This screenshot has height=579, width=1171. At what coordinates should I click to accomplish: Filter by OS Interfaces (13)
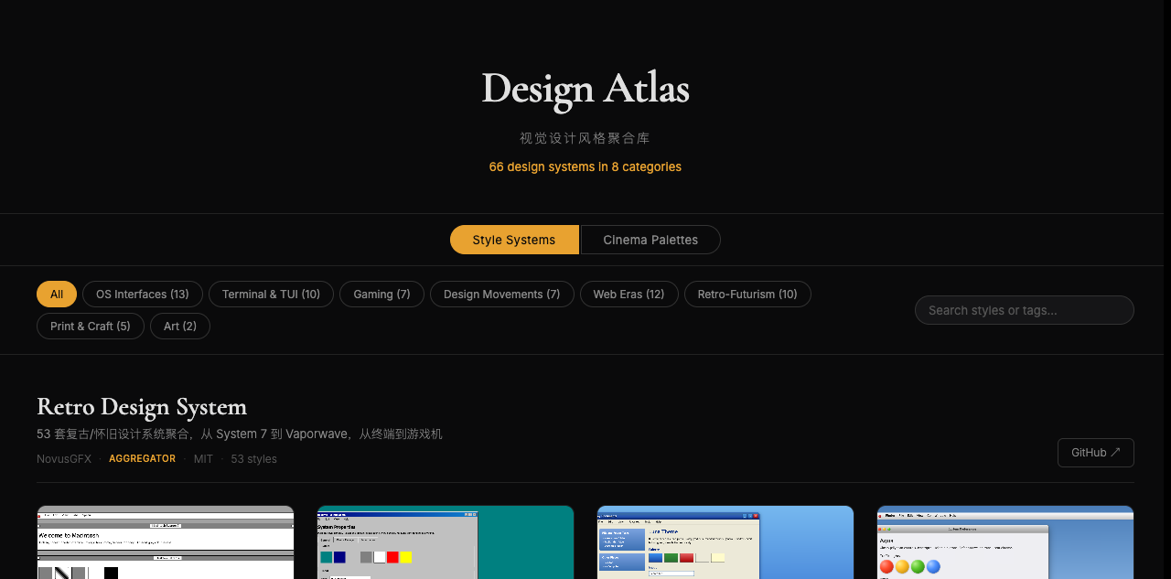143,294
